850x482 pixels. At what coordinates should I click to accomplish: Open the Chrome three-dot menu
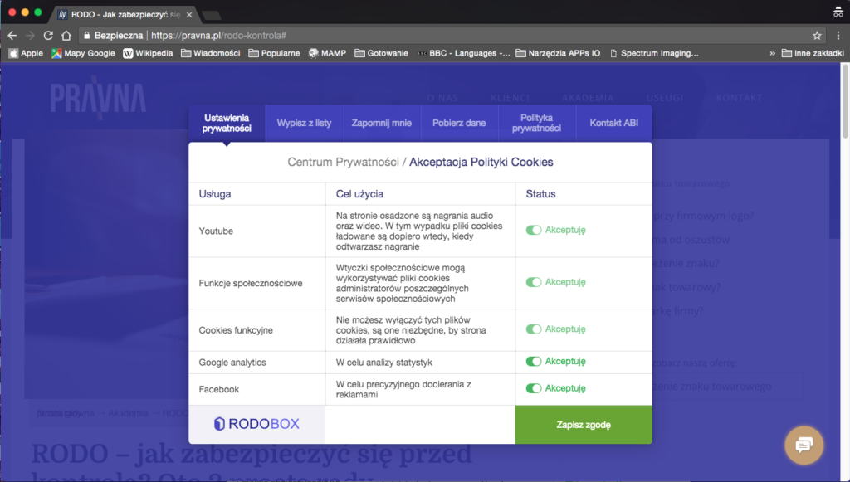click(x=838, y=36)
